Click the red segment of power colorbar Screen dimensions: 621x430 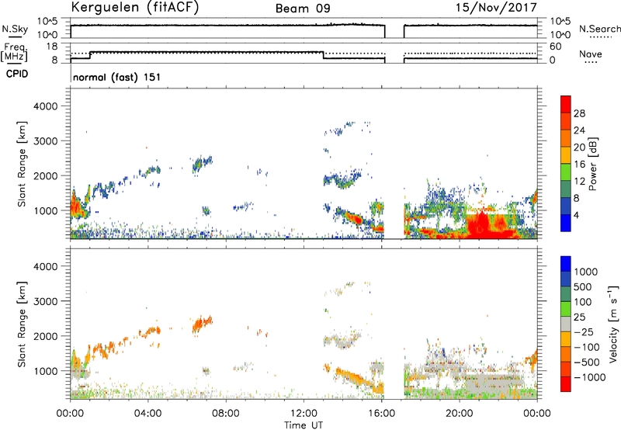[x=566, y=104]
